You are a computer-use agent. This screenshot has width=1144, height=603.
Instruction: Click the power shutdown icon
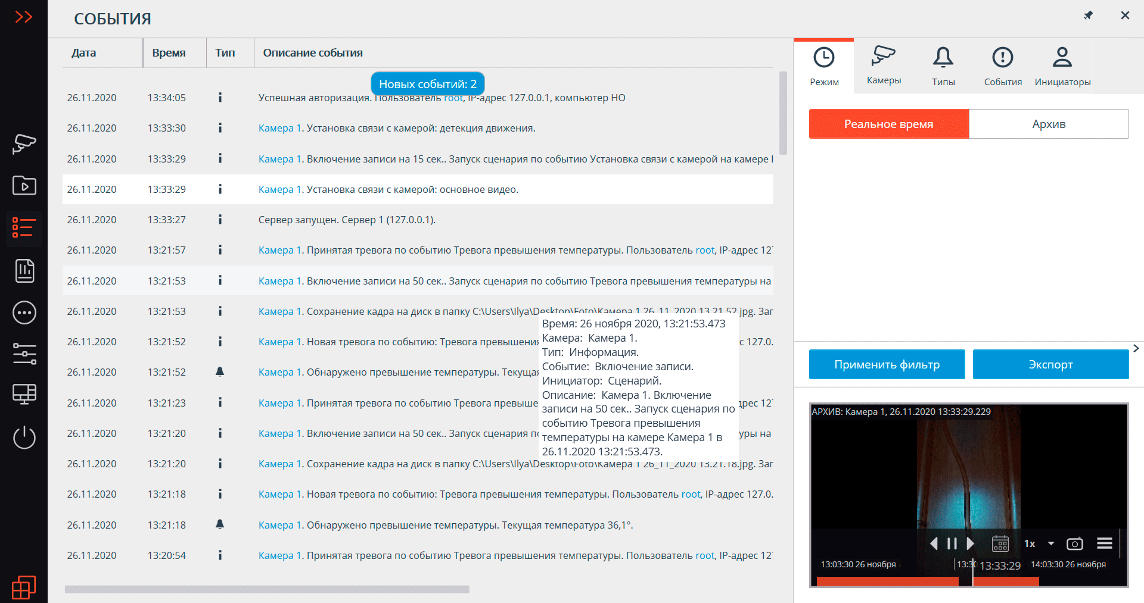click(24, 438)
